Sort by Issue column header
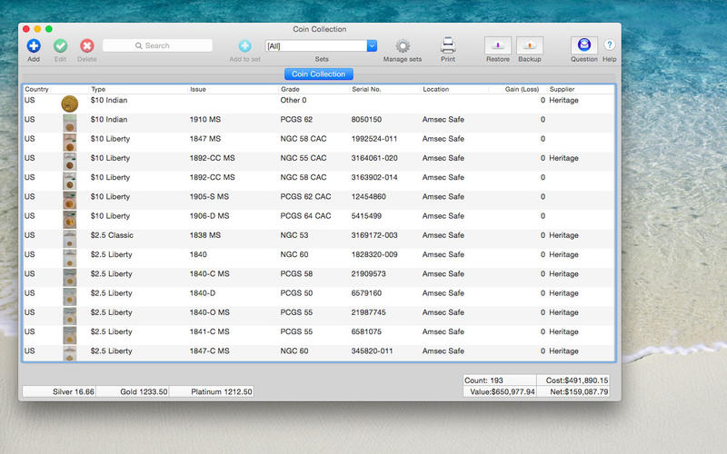 pos(198,89)
